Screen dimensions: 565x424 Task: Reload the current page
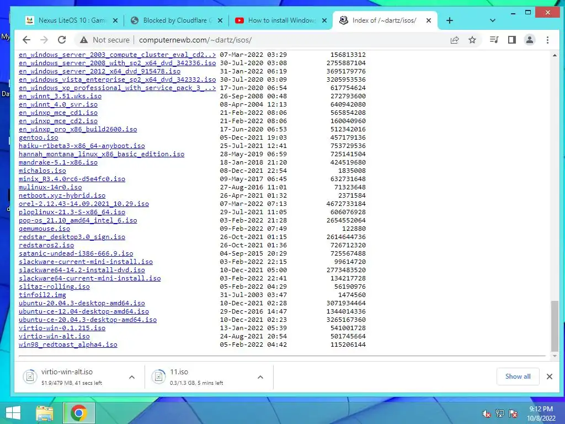point(62,40)
